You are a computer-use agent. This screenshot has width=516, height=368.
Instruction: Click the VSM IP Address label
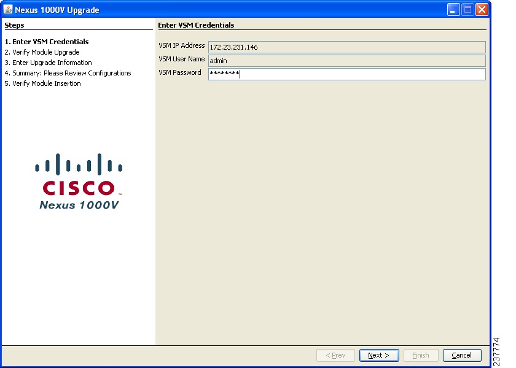pyautogui.click(x=182, y=45)
